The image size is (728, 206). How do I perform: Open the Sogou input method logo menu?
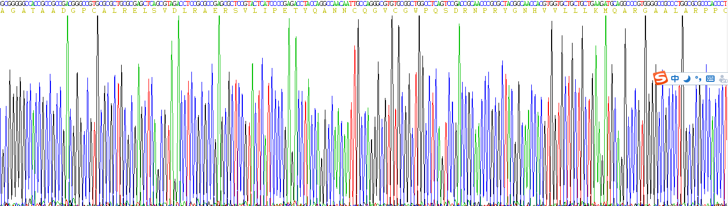661,78
